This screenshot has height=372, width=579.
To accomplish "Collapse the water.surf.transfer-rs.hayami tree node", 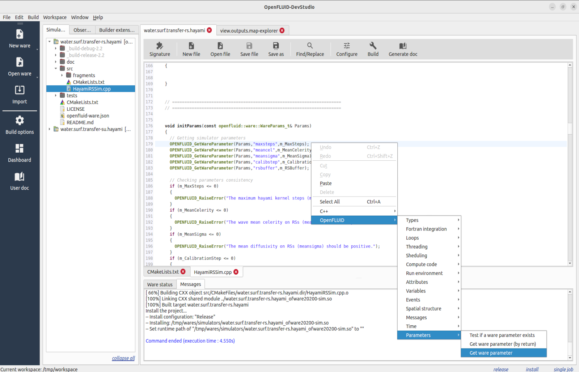I will pyautogui.click(x=50, y=42).
